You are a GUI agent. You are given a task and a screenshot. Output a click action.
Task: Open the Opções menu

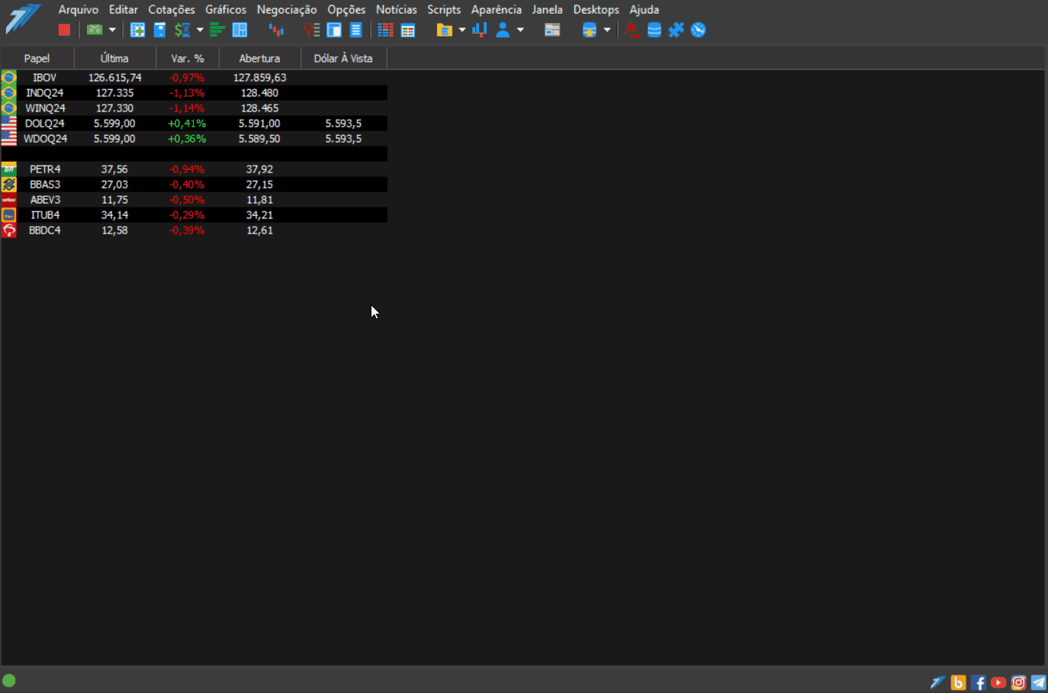point(346,9)
